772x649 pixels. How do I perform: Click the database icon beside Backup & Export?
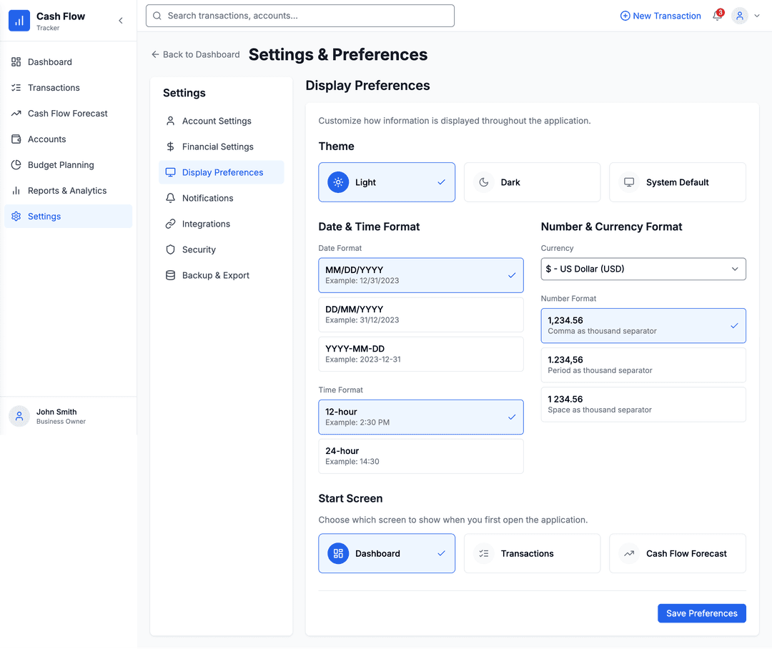[170, 275]
